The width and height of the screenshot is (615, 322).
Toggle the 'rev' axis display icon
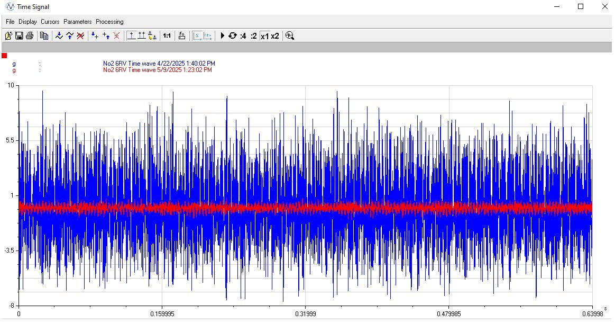[x=207, y=35]
